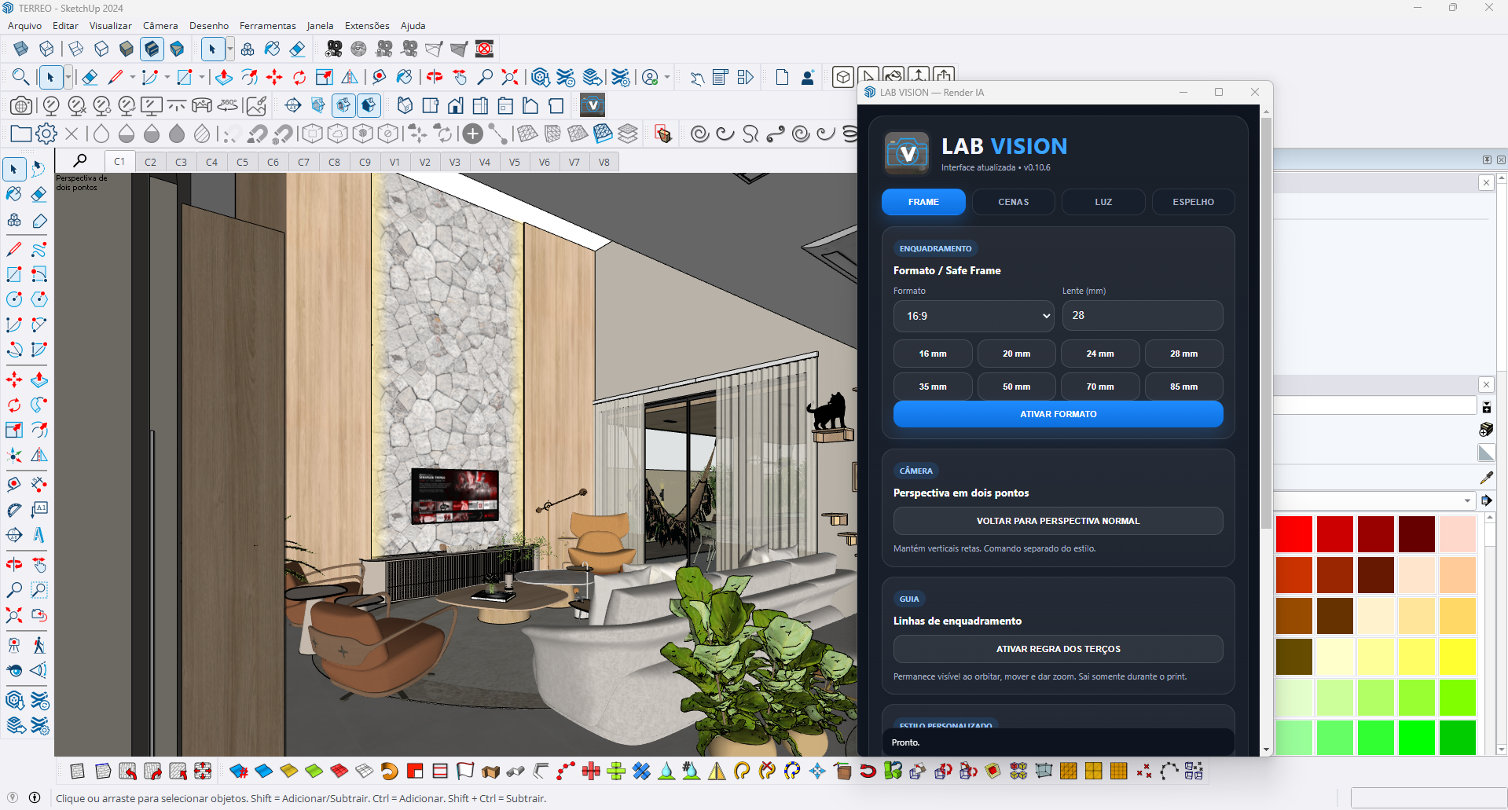Pick the Paint Bucket tool in left toolbar
The height and width of the screenshot is (810, 1508).
tap(14, 194)
